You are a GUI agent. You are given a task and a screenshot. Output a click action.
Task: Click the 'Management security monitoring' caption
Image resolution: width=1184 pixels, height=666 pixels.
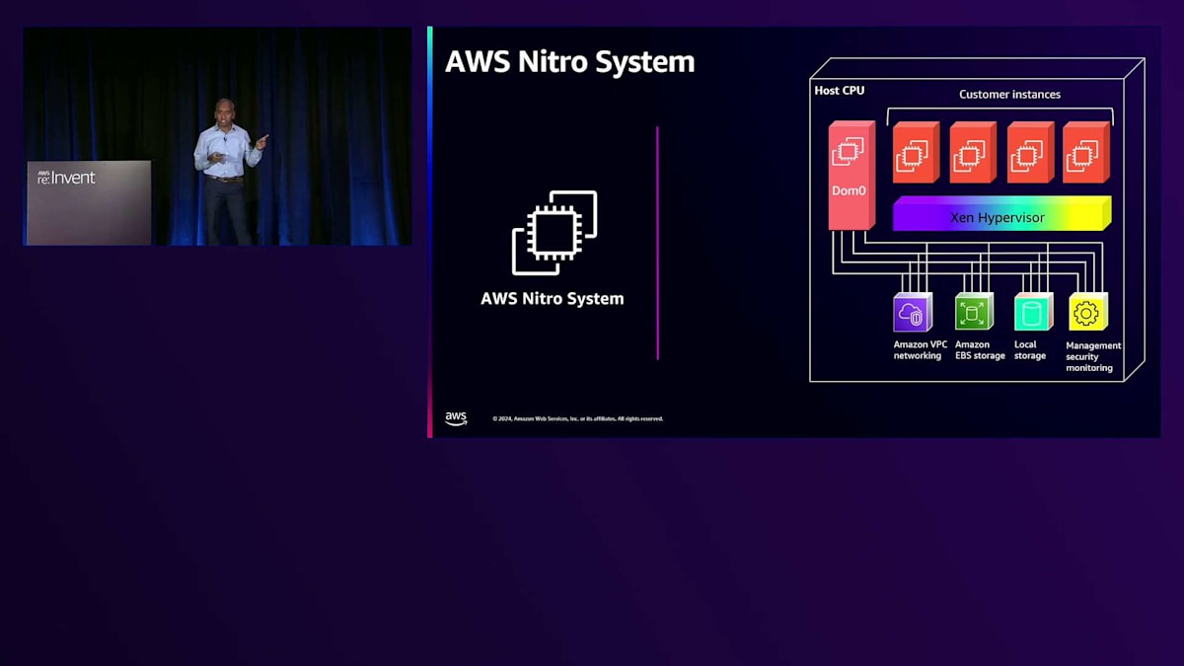tap(1093, 356)
